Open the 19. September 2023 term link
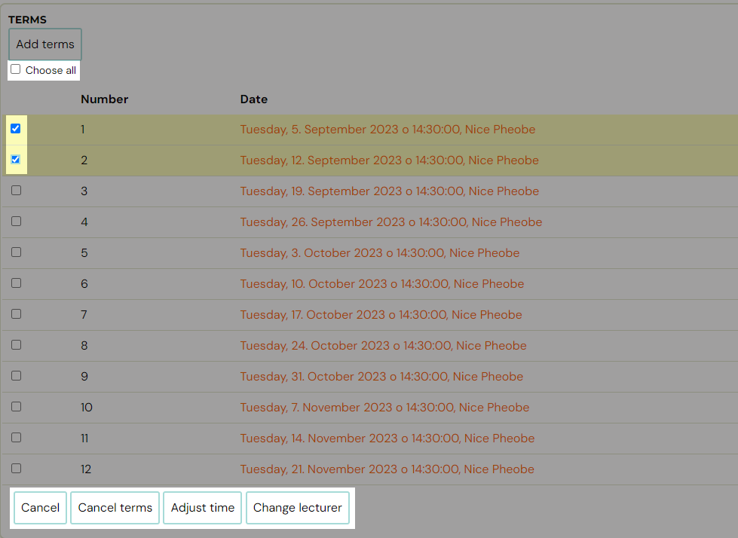738x538 pixels. tap(389, 191)
